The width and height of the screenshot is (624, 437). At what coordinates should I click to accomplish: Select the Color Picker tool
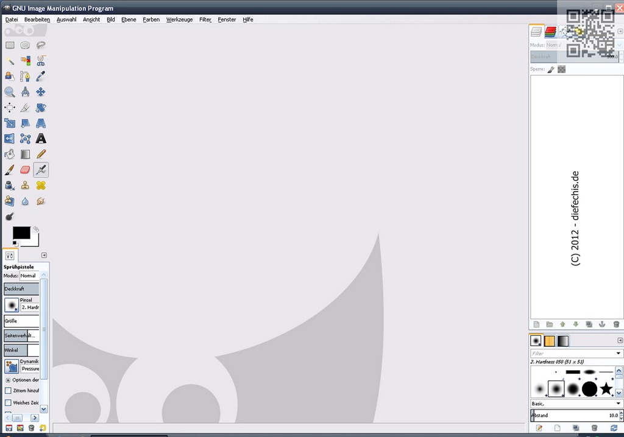[41, 76]
